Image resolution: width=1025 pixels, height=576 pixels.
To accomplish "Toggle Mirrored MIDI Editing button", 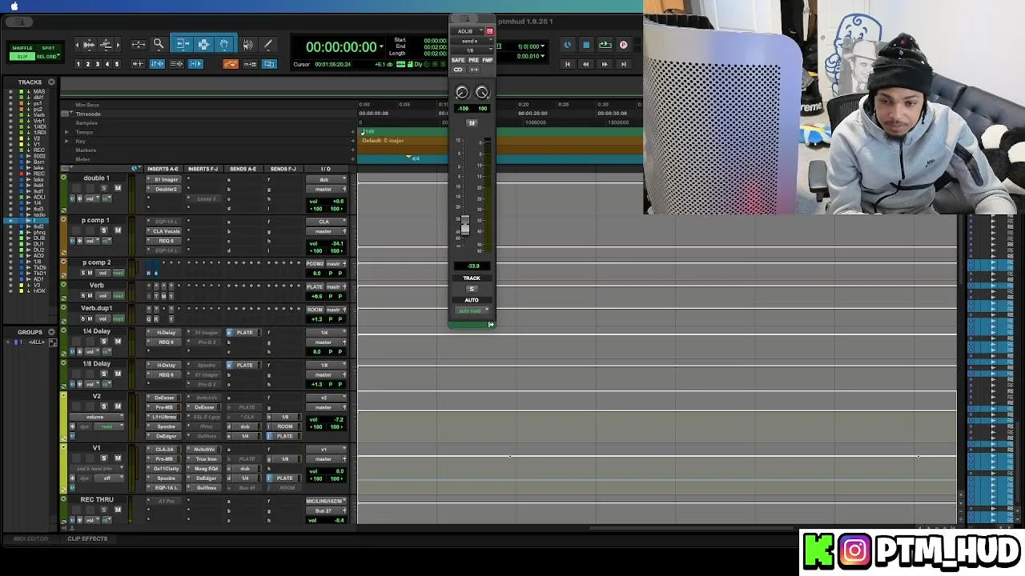I will (250, 64).
